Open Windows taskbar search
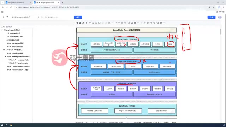The width and height of the screenshot is (226, 127). [x=6, y=125]
